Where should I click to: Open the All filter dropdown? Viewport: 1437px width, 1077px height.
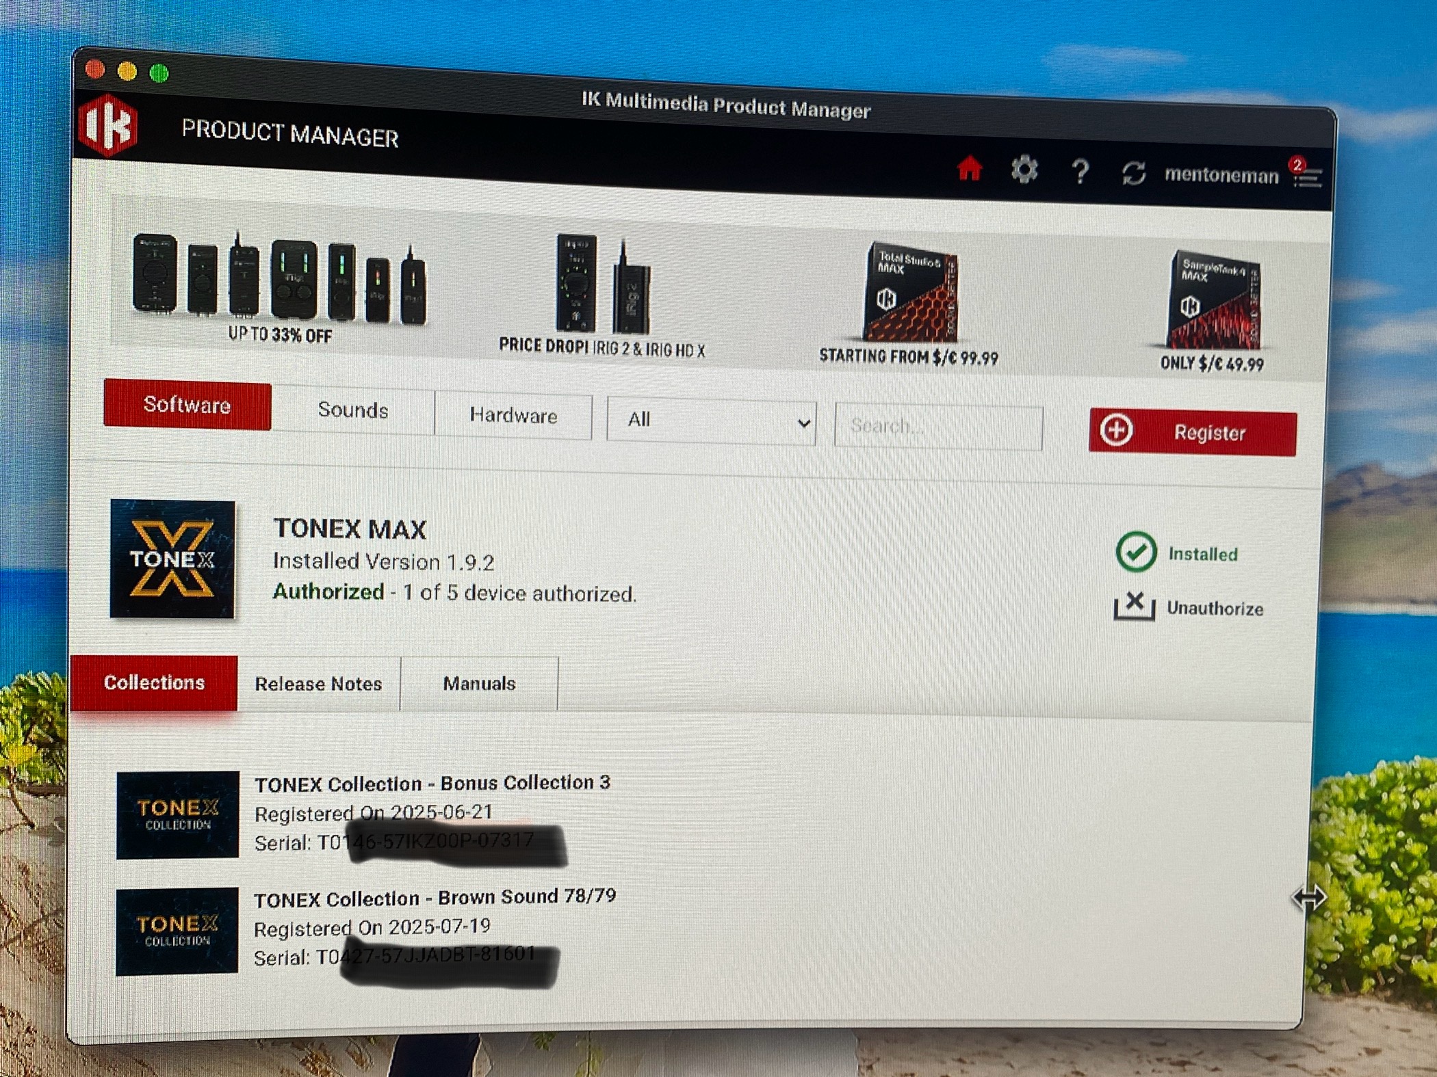711,420
